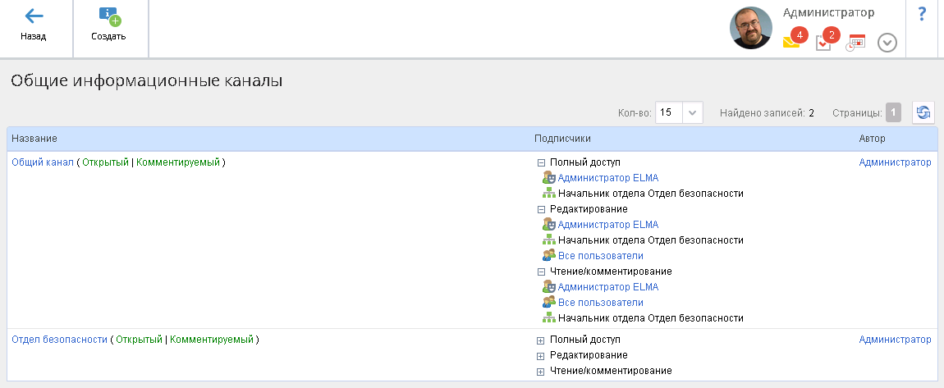944x388 pixels.
Task: Collapse Полный доступ in Общий канал row
Action: (541, 162)
